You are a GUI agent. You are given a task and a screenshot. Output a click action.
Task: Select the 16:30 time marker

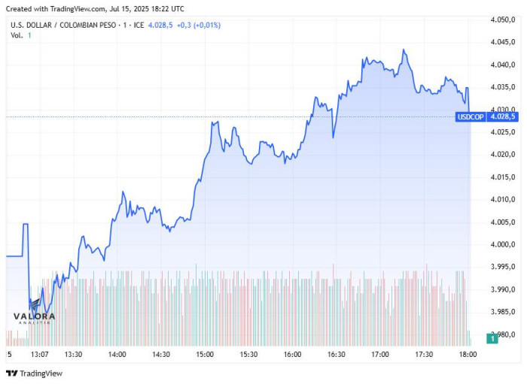336,354
